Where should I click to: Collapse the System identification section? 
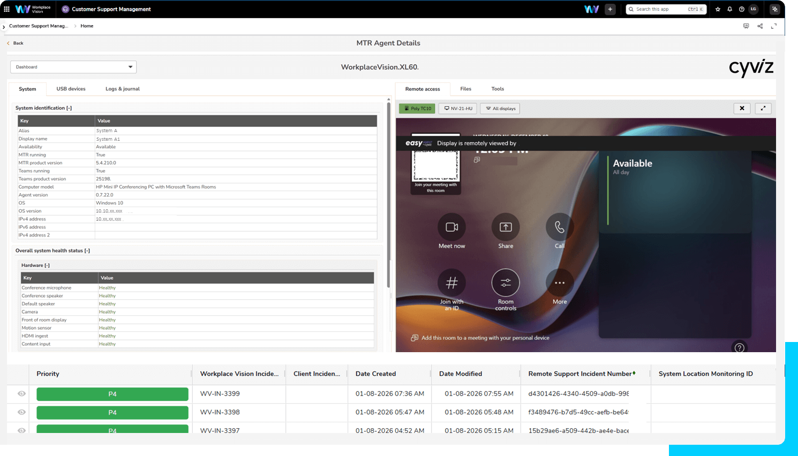pos(69,108)
